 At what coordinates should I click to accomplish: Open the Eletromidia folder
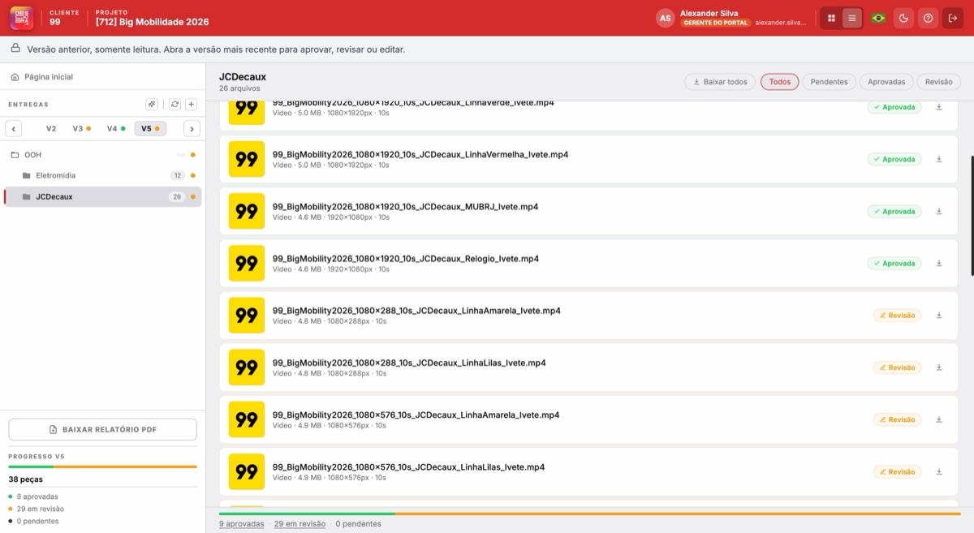(x=102, y=175)
